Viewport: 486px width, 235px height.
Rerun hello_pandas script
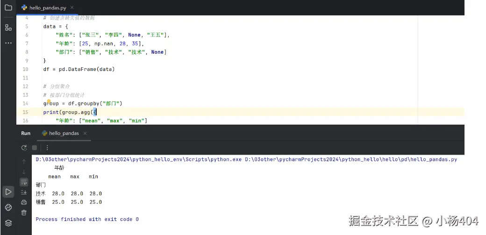click(24, 148)
